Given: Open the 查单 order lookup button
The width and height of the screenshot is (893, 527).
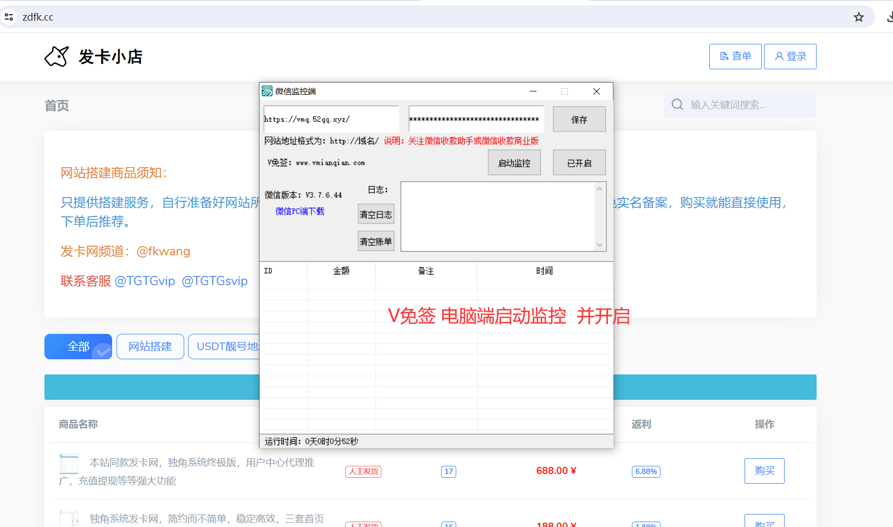Looking at the screenshot, I should [735, 56].
